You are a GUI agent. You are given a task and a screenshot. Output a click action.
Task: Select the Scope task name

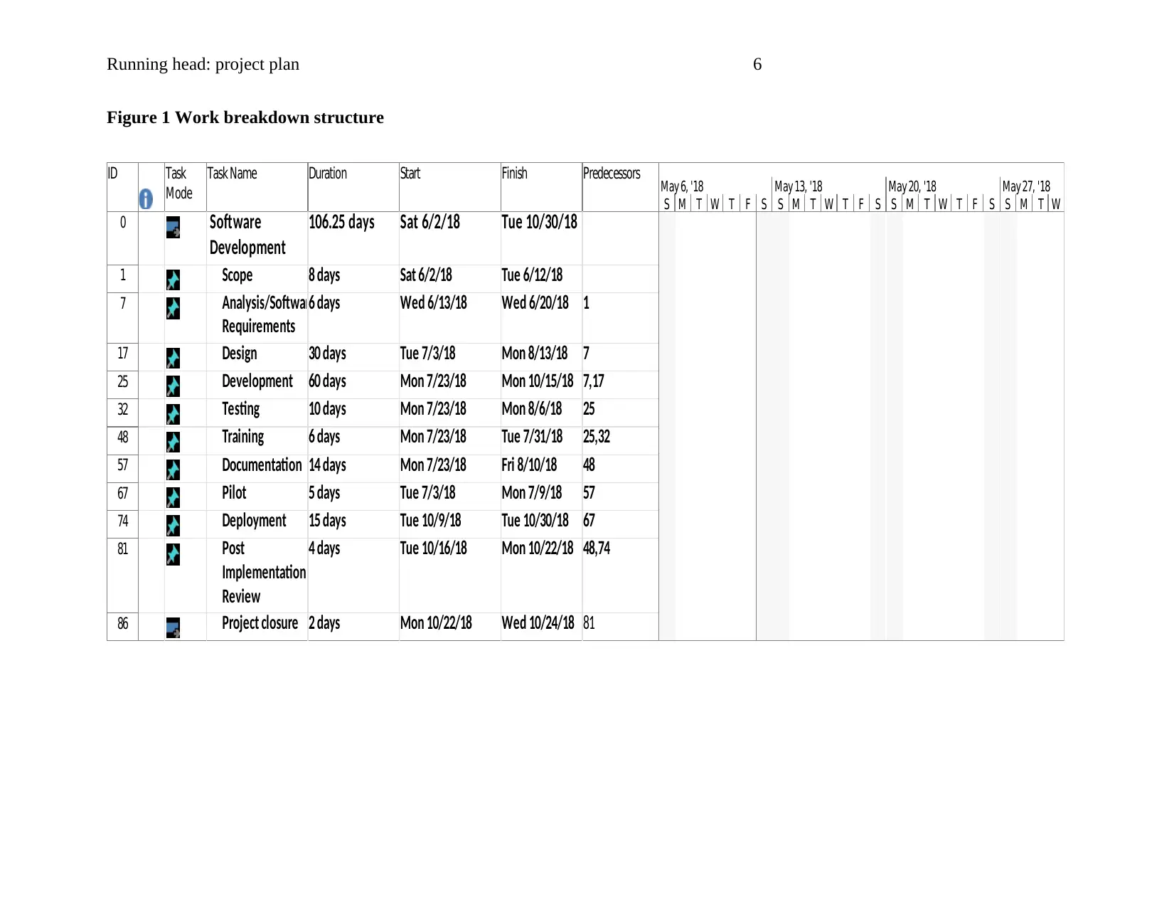237,275
